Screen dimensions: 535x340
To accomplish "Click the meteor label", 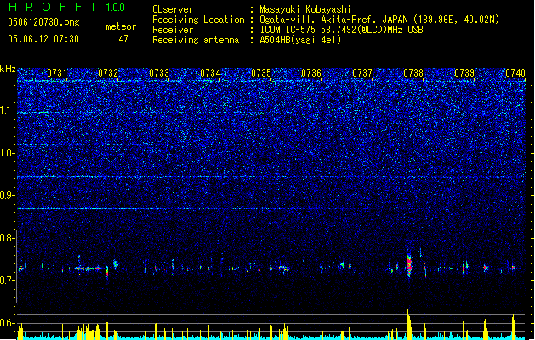I will click(121, 26).
